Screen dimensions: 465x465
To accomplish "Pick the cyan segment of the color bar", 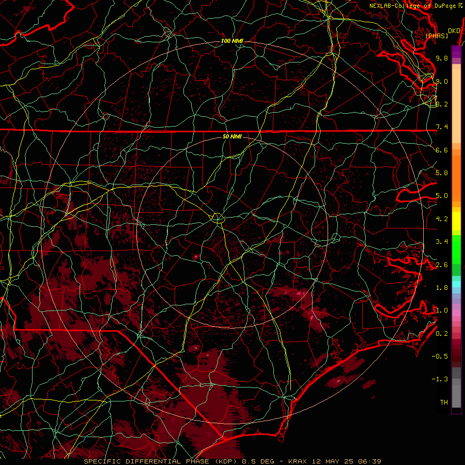I will 456,284.
